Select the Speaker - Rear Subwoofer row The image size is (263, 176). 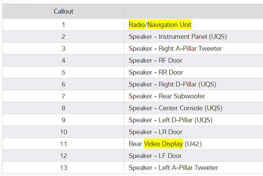(x=167, y=96)
